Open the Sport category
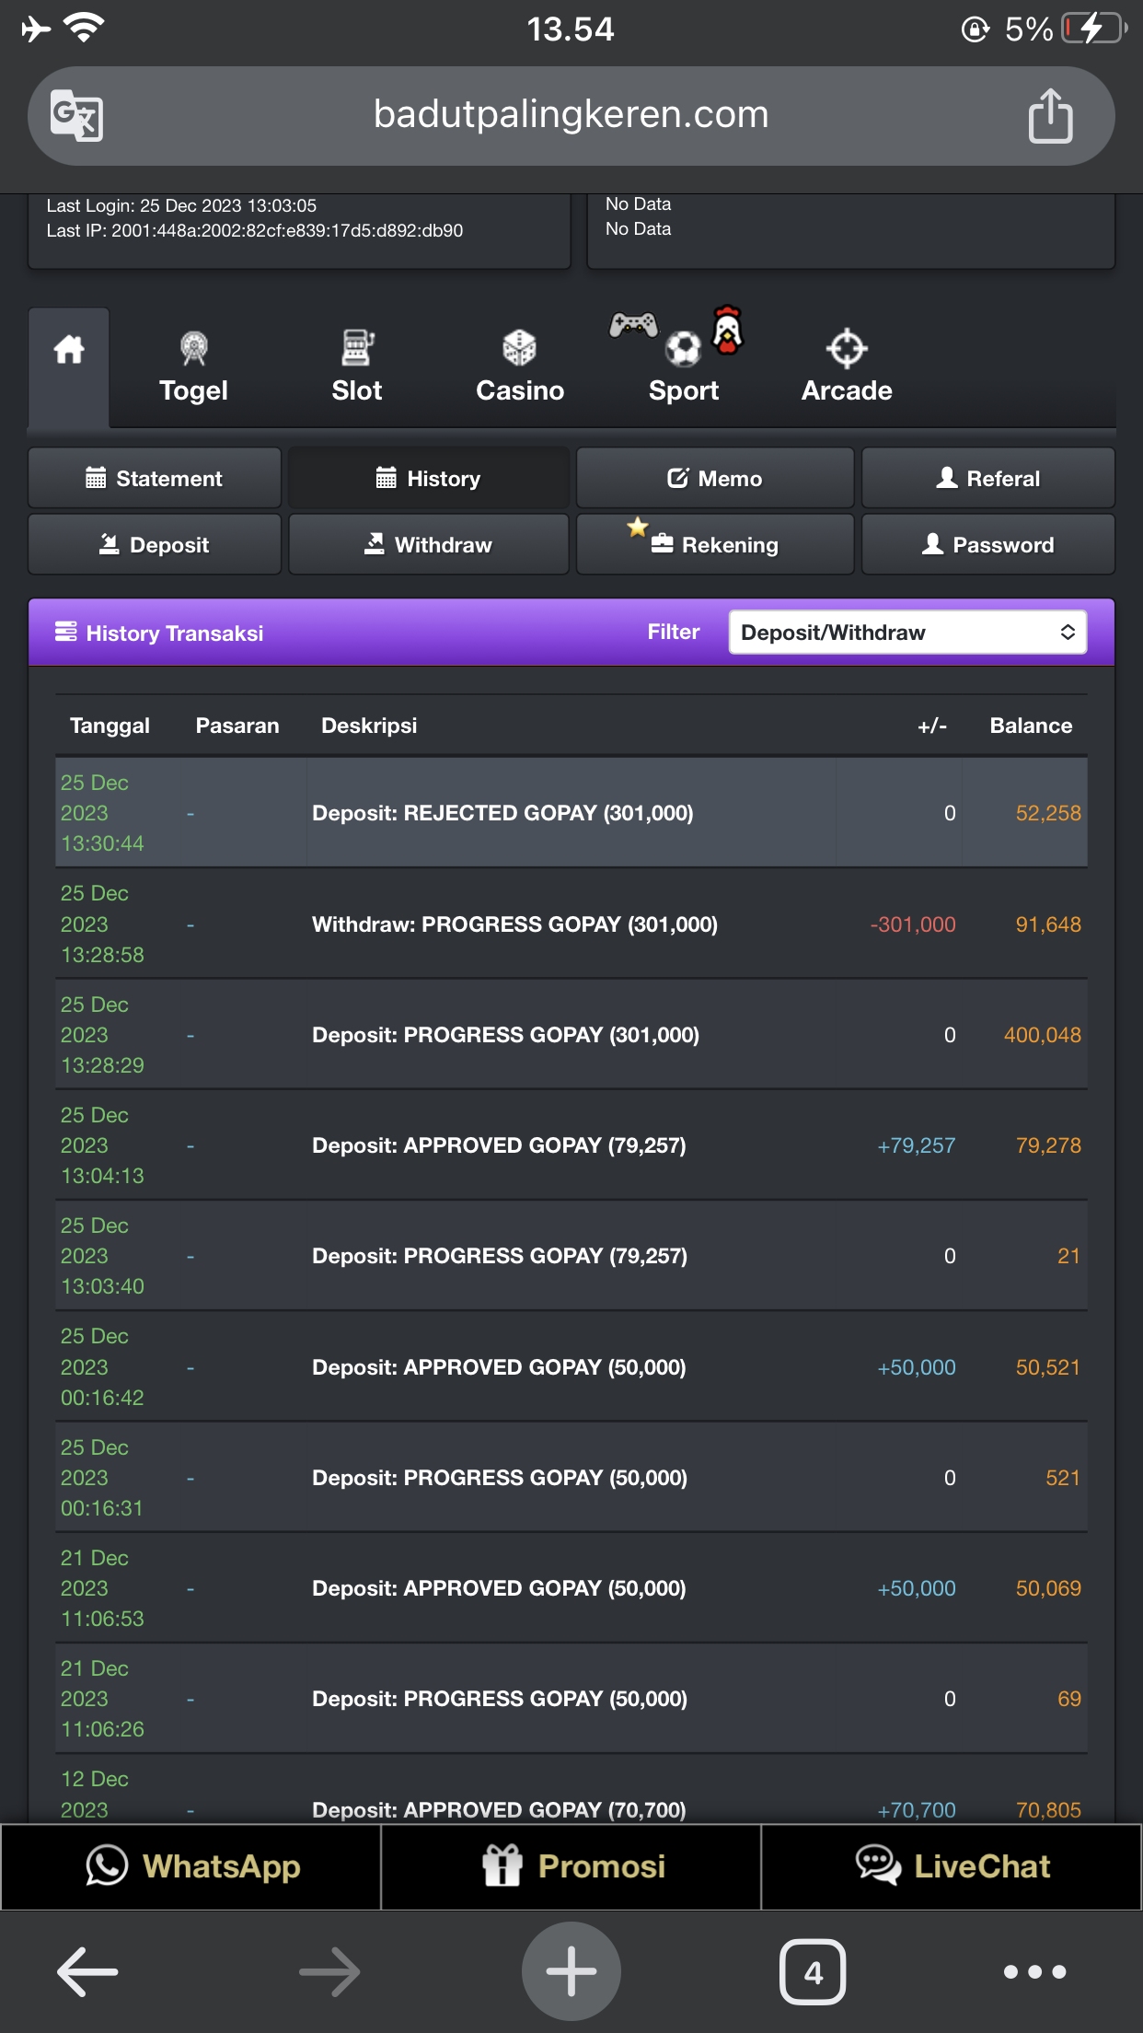This screenshot has width=1143, height=2033. point(683,368)
